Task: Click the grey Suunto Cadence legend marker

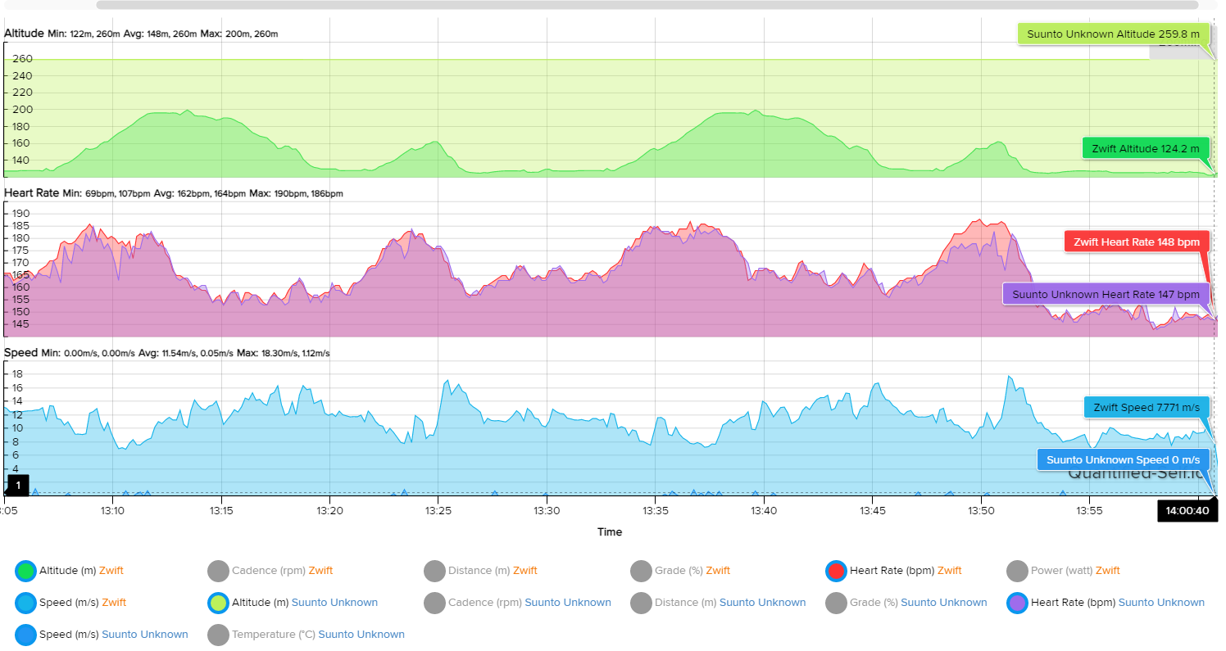Action: [436, 603]
